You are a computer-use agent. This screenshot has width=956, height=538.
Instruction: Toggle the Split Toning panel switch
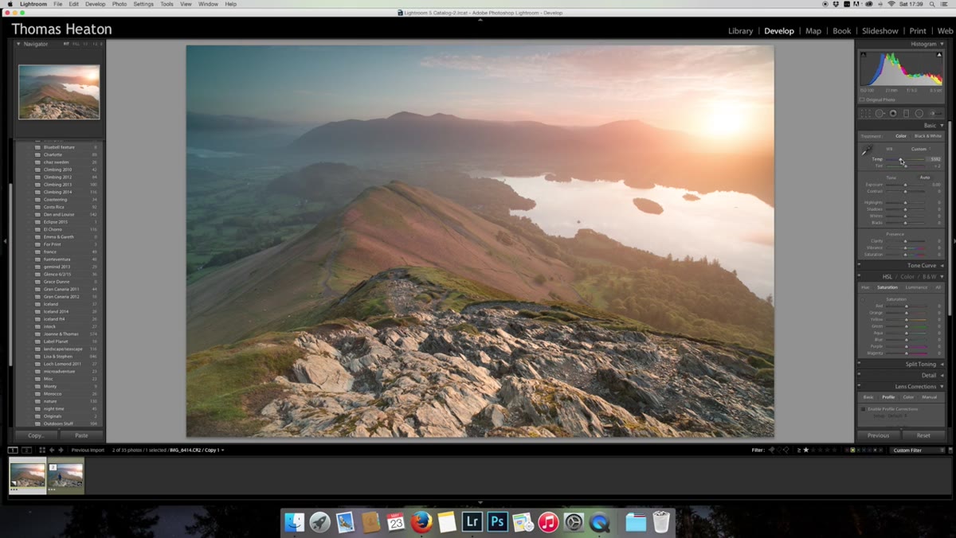[860, 364]
